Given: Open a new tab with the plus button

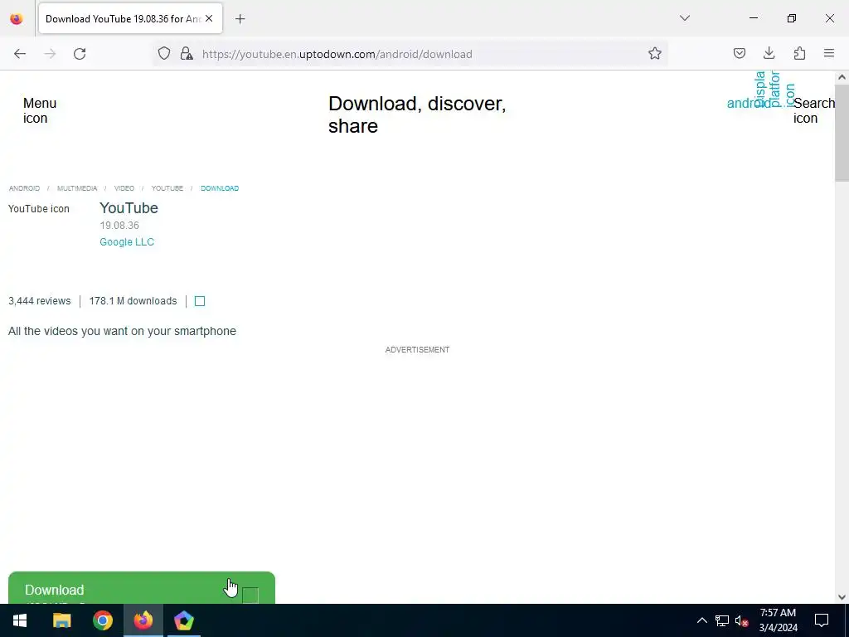Looking at the screenshot, I should click(x=240, y=19).
